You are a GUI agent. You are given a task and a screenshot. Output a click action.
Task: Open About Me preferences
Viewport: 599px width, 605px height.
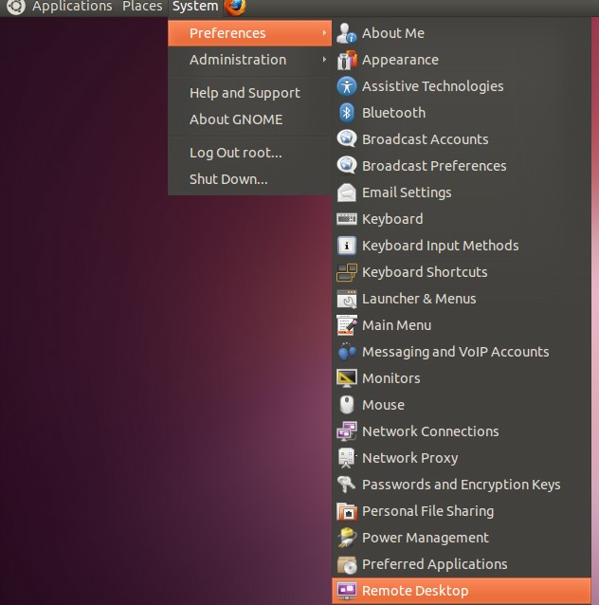[x=393, y=33]
